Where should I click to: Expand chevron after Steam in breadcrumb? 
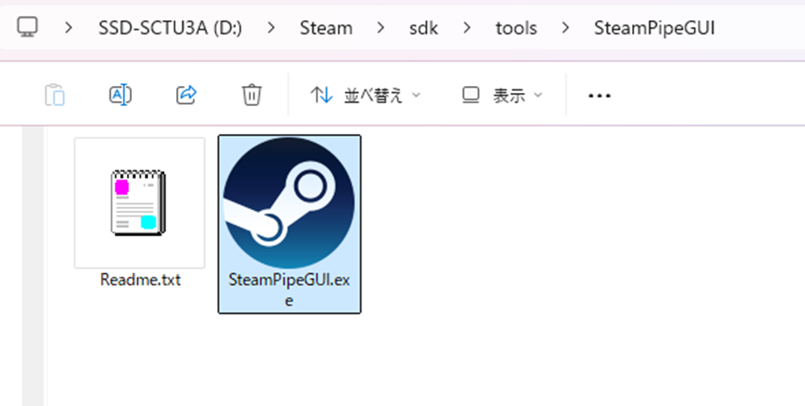[381, 28]
